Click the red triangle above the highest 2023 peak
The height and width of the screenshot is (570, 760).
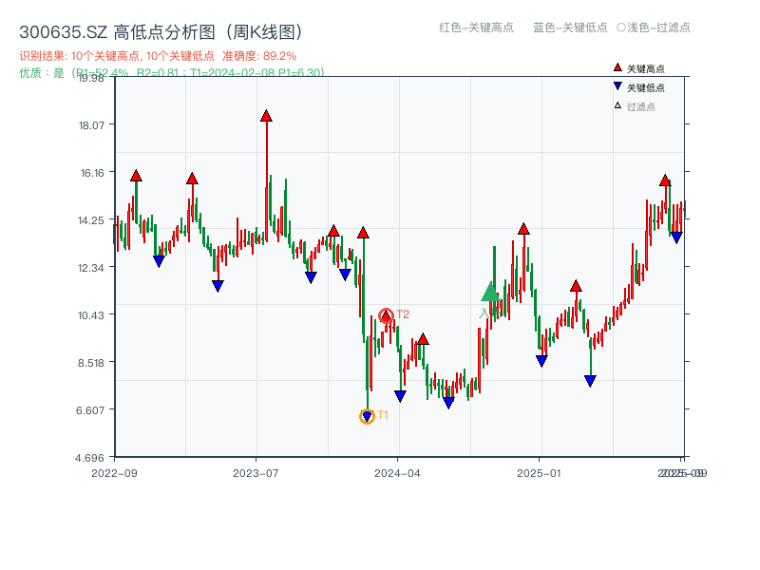coord(266,114)
